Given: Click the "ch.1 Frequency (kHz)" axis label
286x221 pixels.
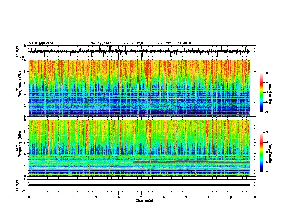Looking at the screenshot, I should (x=19, y=84).
